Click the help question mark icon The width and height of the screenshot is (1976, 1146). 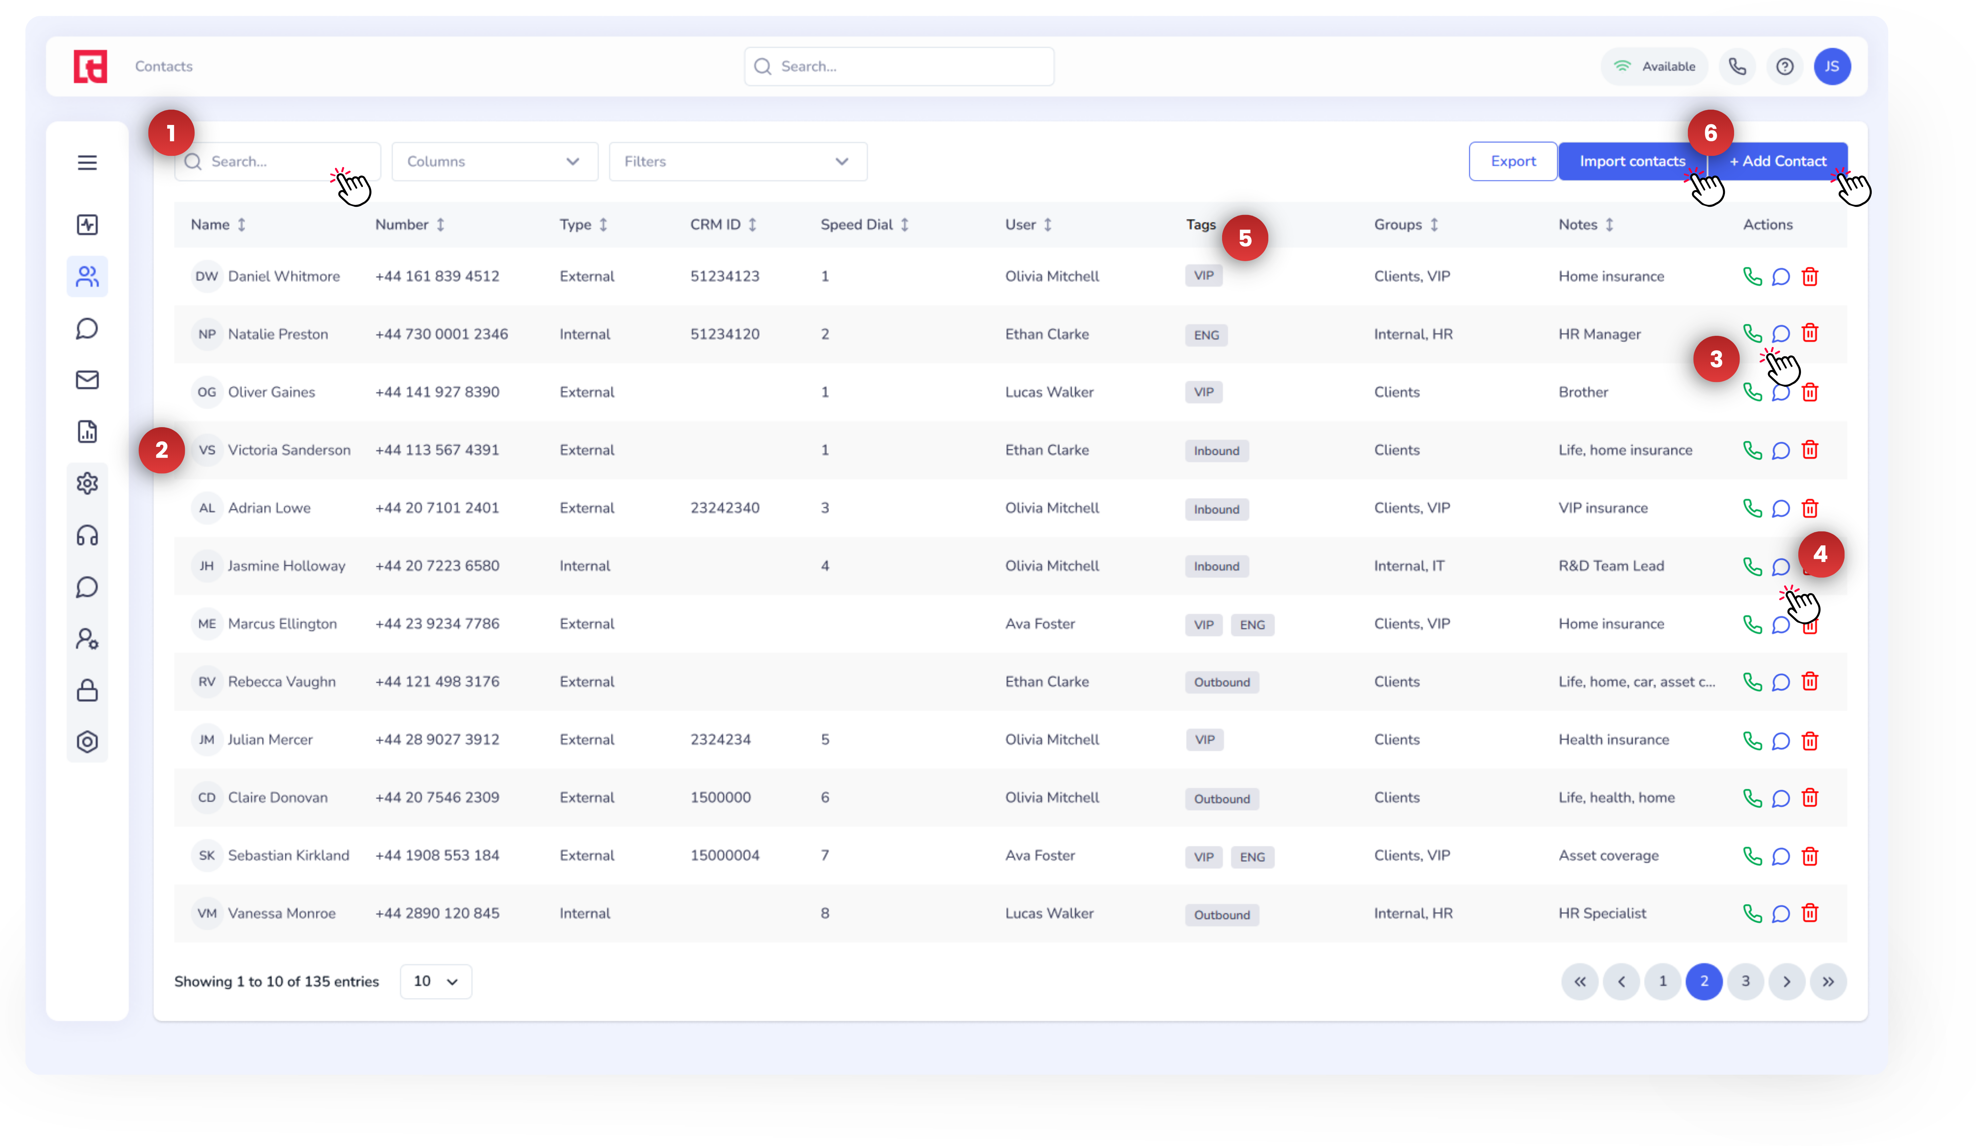(1784, 67)
